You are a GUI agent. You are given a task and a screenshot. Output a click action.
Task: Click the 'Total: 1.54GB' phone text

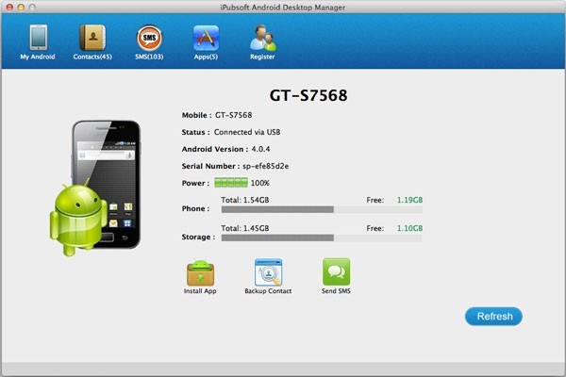coord(244,200)
